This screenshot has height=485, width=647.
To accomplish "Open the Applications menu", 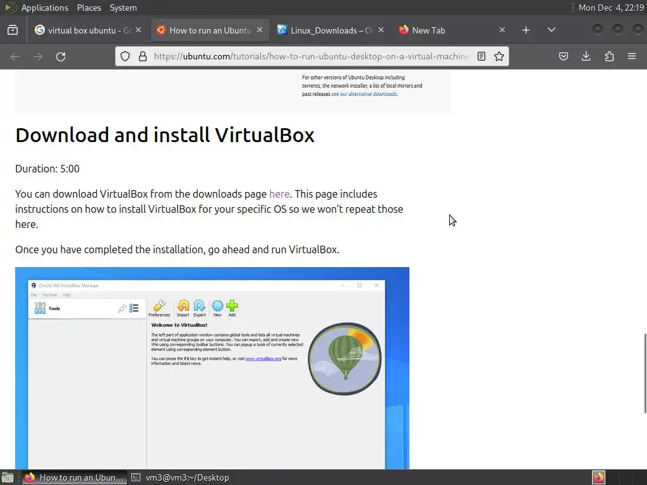I will tap(45, 8).
